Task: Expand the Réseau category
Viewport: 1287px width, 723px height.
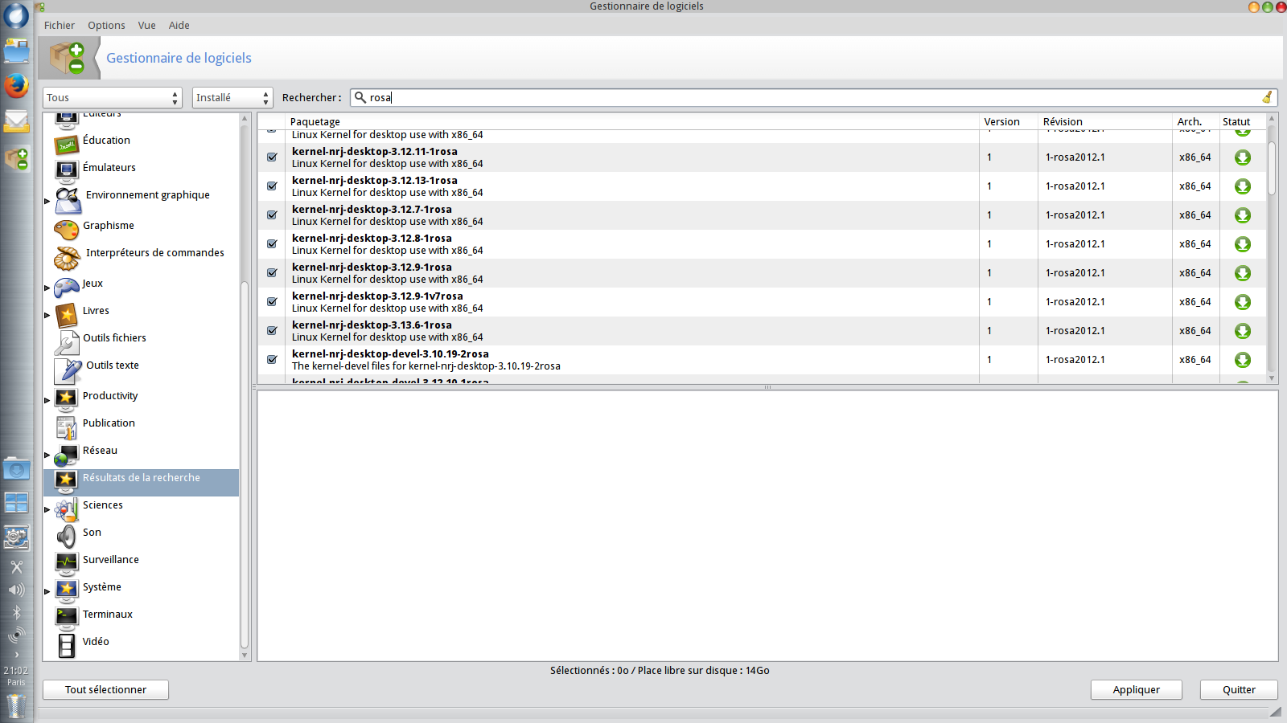Action: tap(47, 455)
